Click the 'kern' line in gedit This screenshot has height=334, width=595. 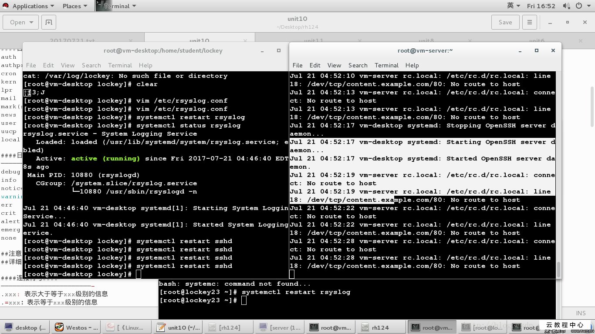tap(9, 82)
